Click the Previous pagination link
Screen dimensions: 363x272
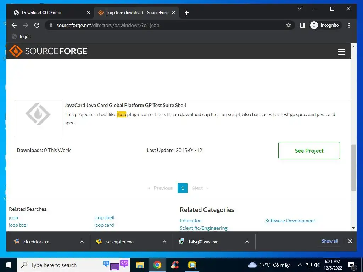[161, 188]
